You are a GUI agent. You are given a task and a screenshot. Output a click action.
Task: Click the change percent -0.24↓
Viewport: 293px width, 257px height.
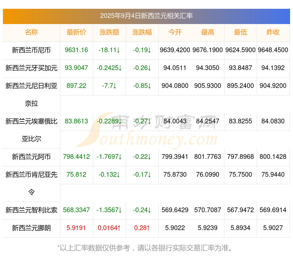[142, 210]
